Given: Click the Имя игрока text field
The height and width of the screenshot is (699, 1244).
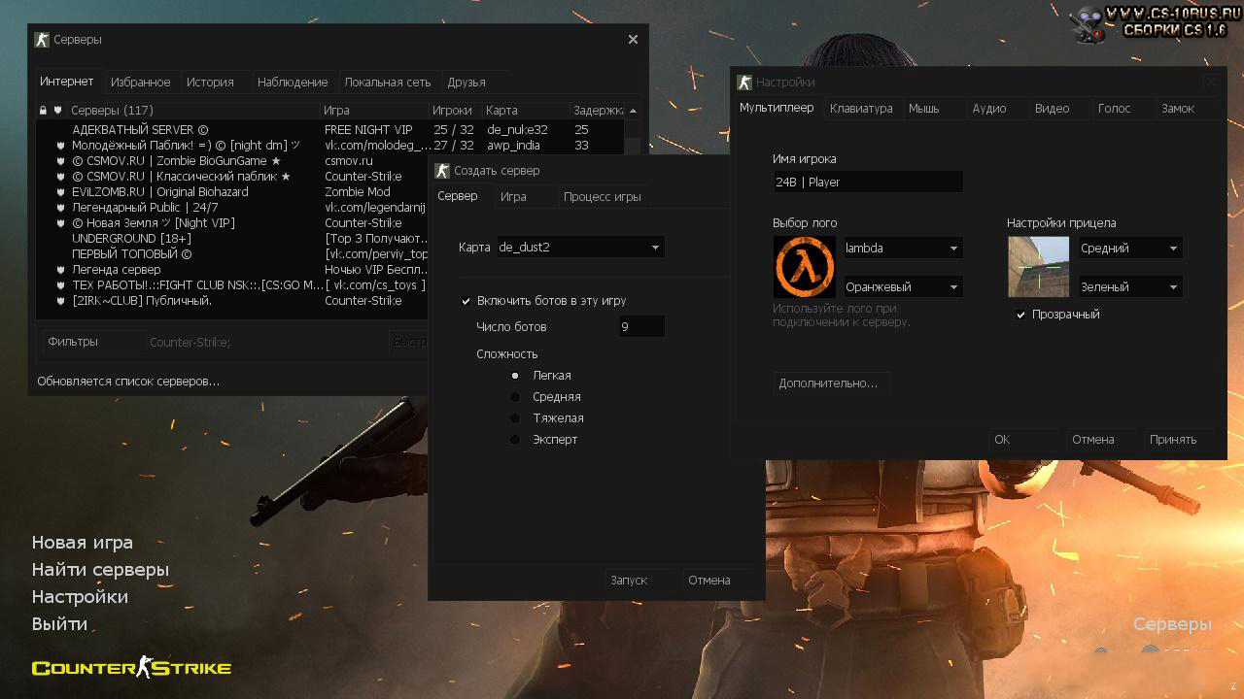Looking at the screenshot, I should click(x=867, y=183).
